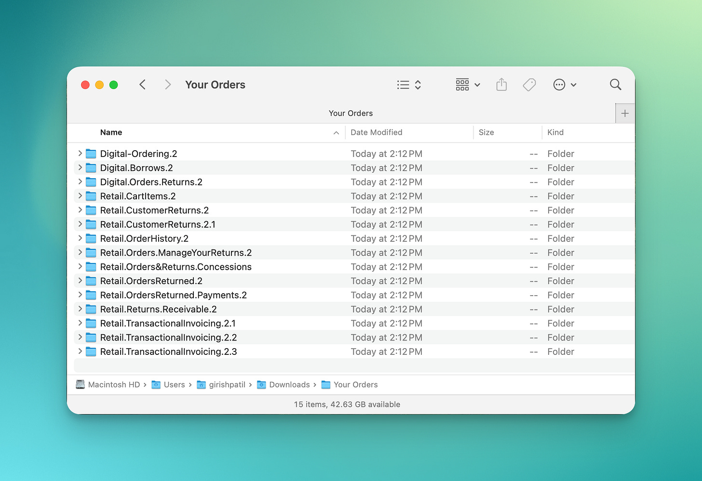Select Retail.TransactionalInvoicing.2.1 folder icon
Viewport: 702px width, 481px height.
91,323
